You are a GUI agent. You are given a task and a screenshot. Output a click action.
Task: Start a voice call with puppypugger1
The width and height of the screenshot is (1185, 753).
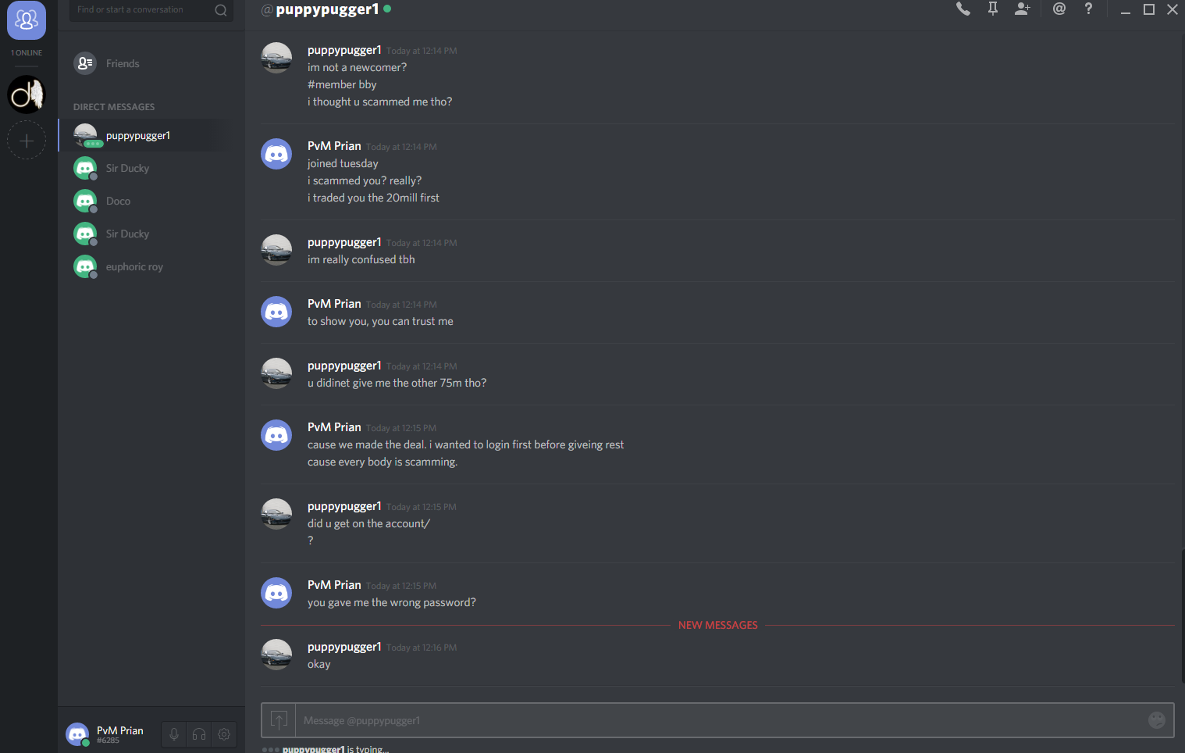point(963,9)
